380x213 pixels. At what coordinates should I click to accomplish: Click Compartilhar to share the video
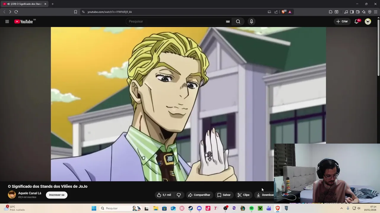click(x=199, y=195)
